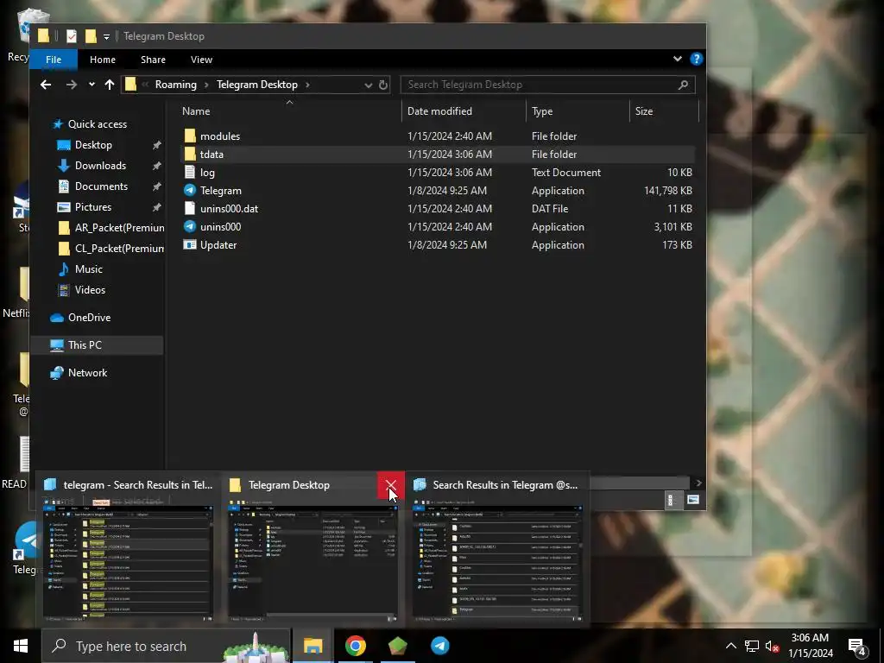Open AR_Packet(Premium folder in sidebar
The width and height of the screenshot is (884, 663).
coord(119,228)
